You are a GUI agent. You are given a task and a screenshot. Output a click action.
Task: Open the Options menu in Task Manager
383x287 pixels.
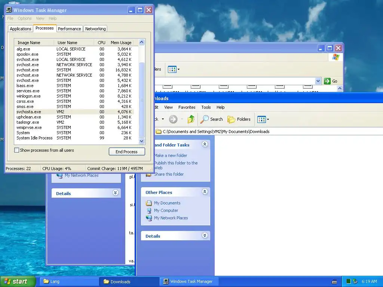(x=24, y=18)
